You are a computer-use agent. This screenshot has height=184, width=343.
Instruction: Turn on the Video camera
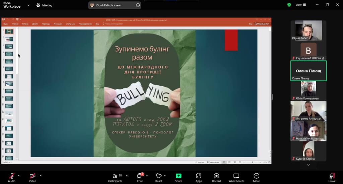[x=32, y=177]
